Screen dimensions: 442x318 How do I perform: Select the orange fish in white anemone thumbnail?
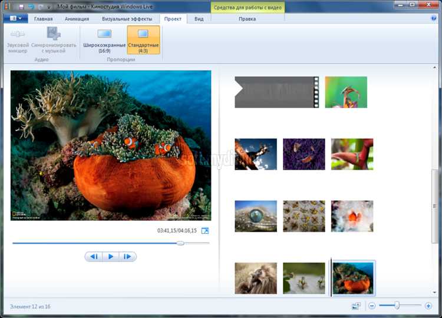click(352, 216)
